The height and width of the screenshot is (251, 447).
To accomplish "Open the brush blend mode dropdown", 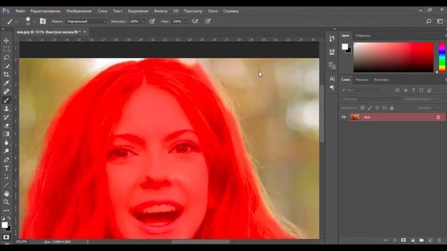I will tap(87, 22).
